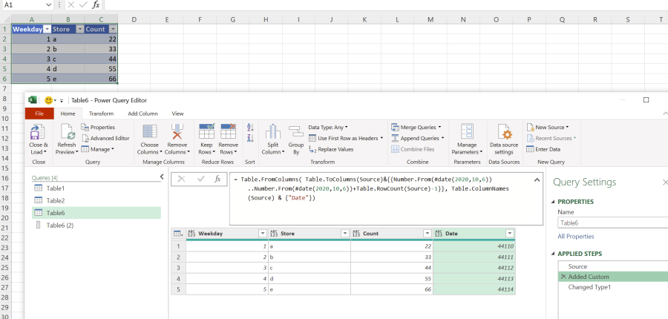Image resolution: width=668 pixels, height=319 pixels.
Task: Click the Refresh Preview icon
Action: click(68, 132)
